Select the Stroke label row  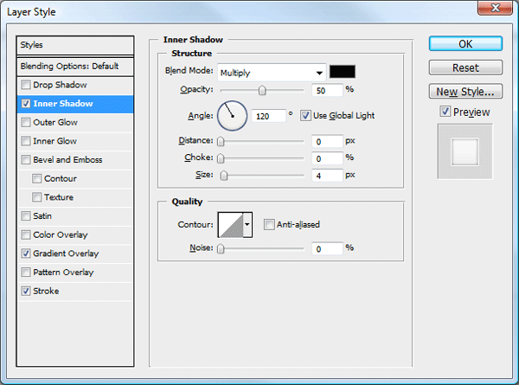75,291
